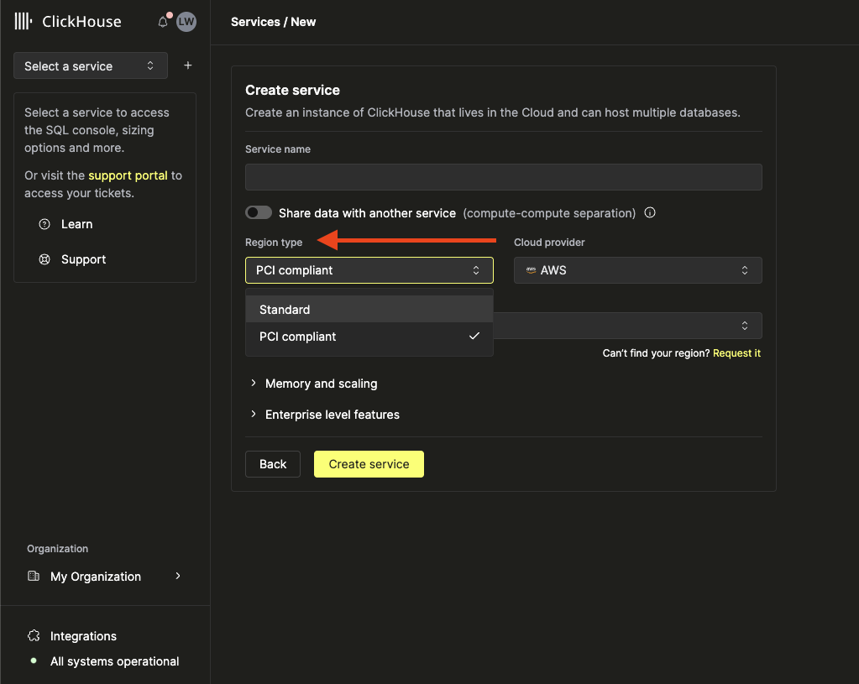Open the notifications bell

163,22
